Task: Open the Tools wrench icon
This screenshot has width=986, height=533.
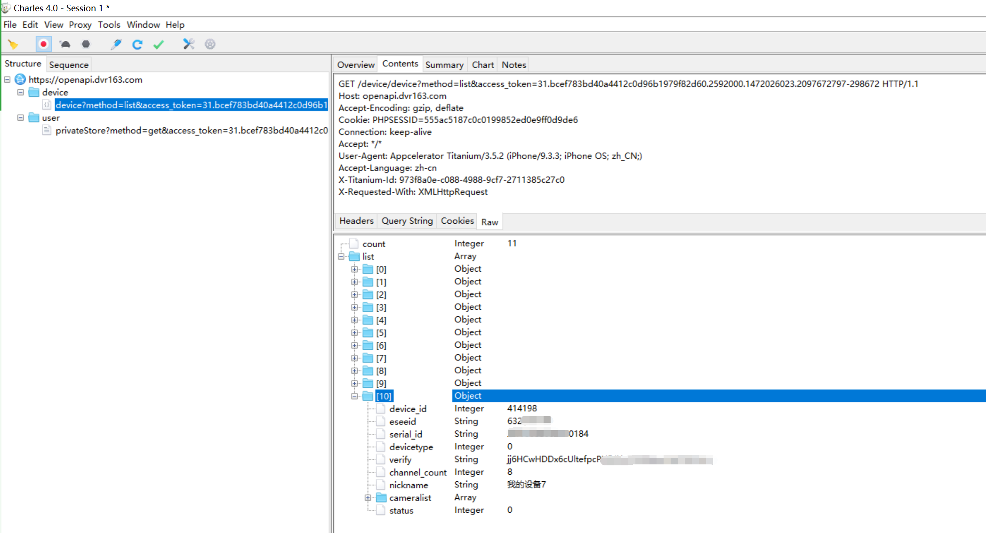Action: click(189, 44)
